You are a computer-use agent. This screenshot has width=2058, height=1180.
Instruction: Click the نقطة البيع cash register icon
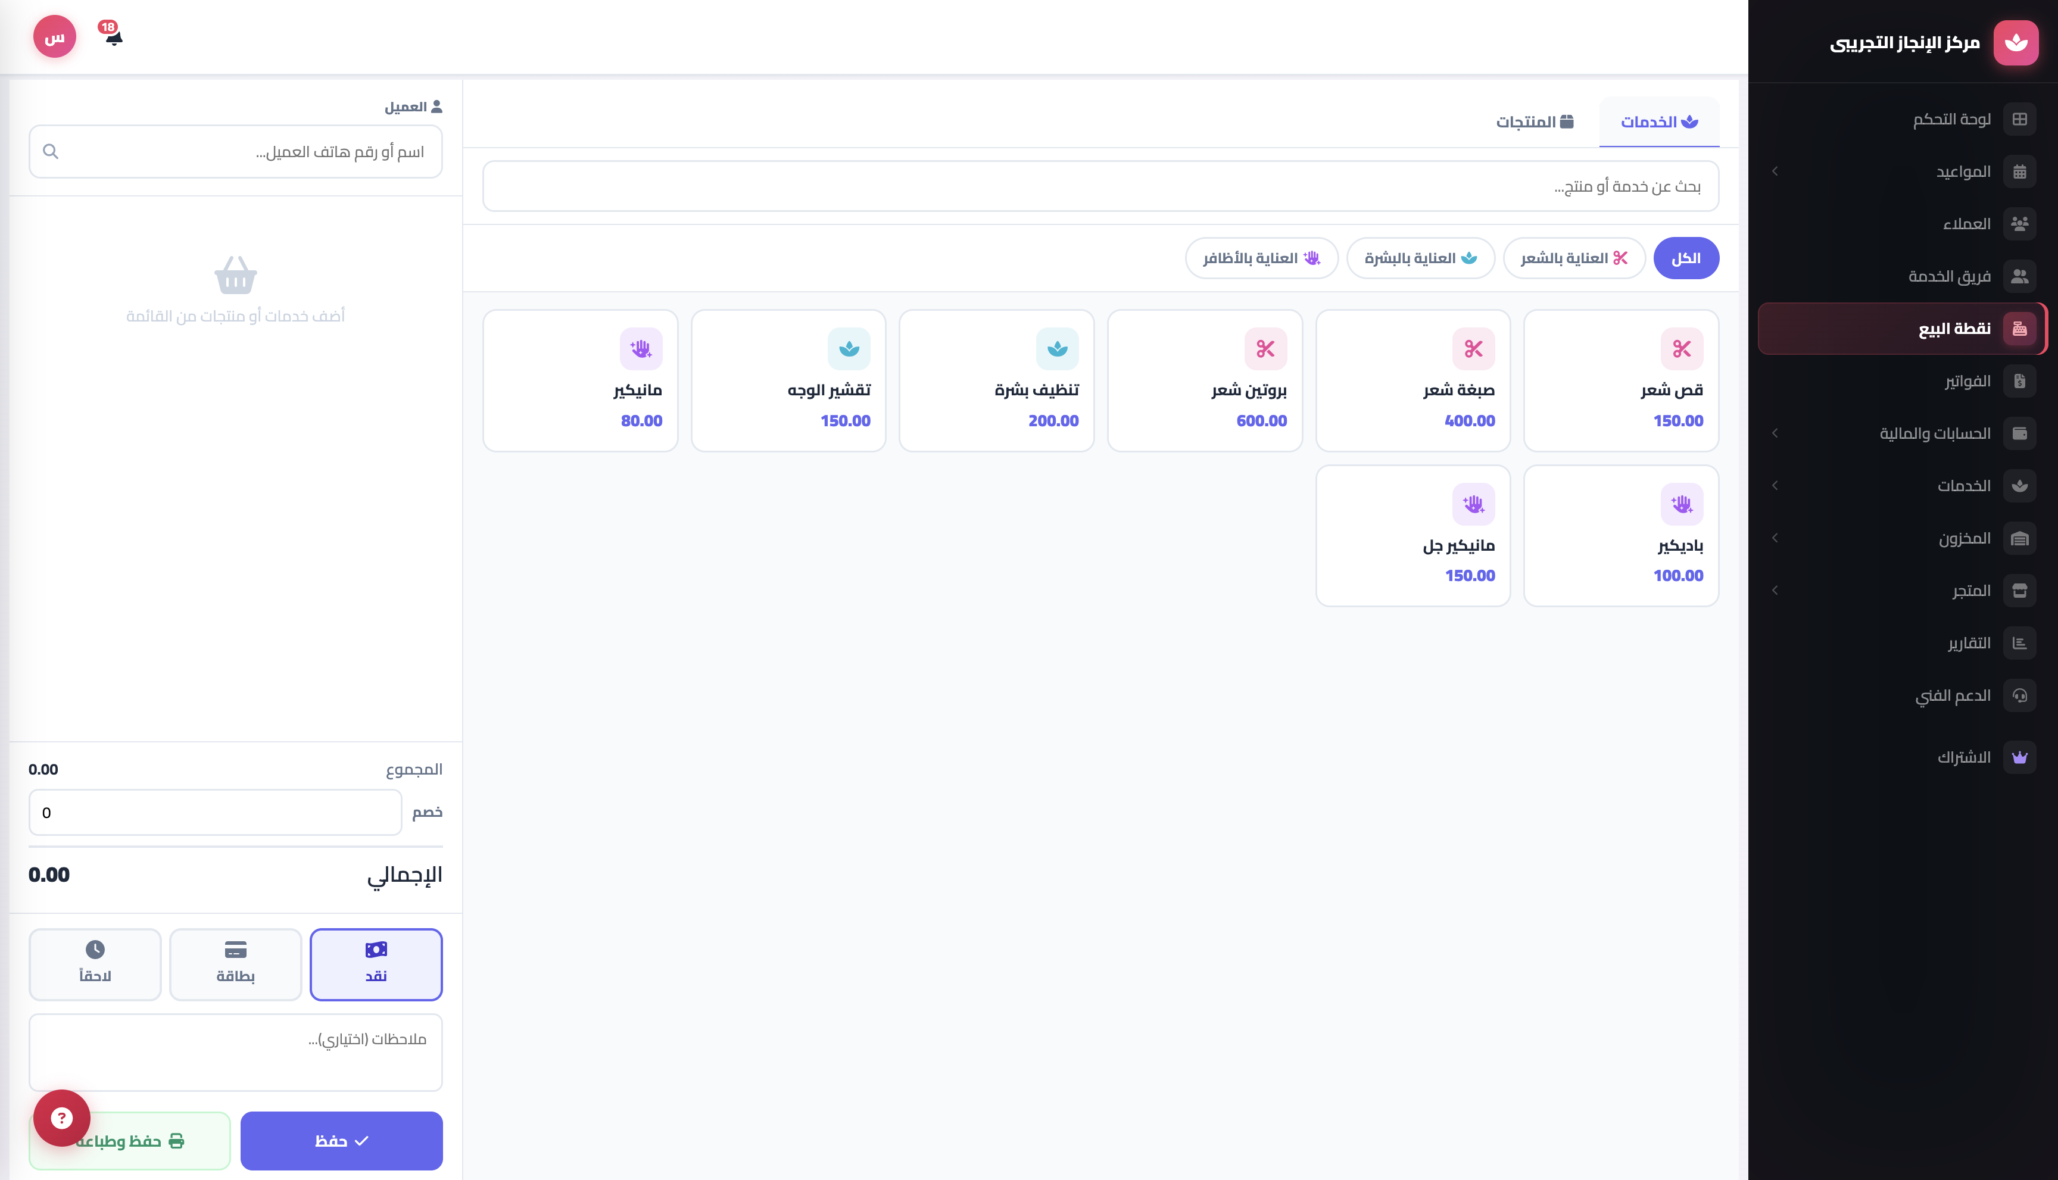tap(2019, 328)
